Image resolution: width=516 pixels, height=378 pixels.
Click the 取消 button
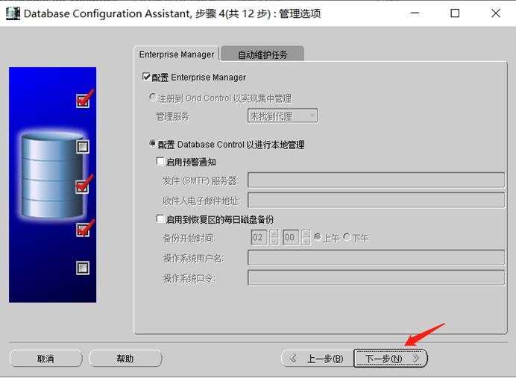(45, 359)
